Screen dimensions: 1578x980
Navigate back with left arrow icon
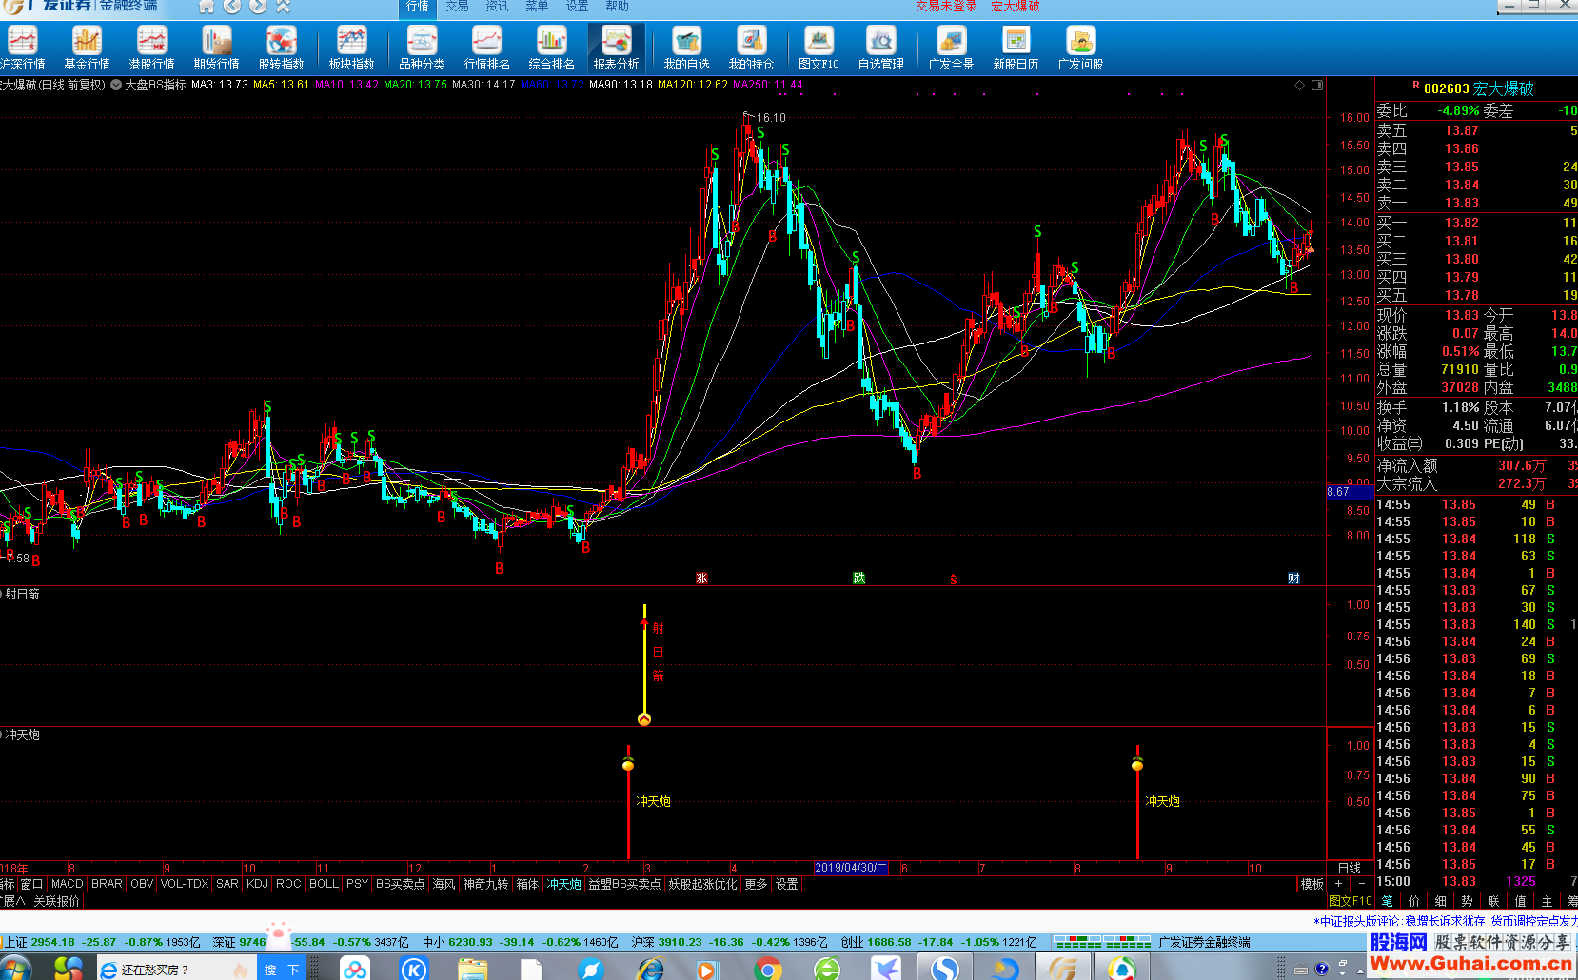click(232, 6)
